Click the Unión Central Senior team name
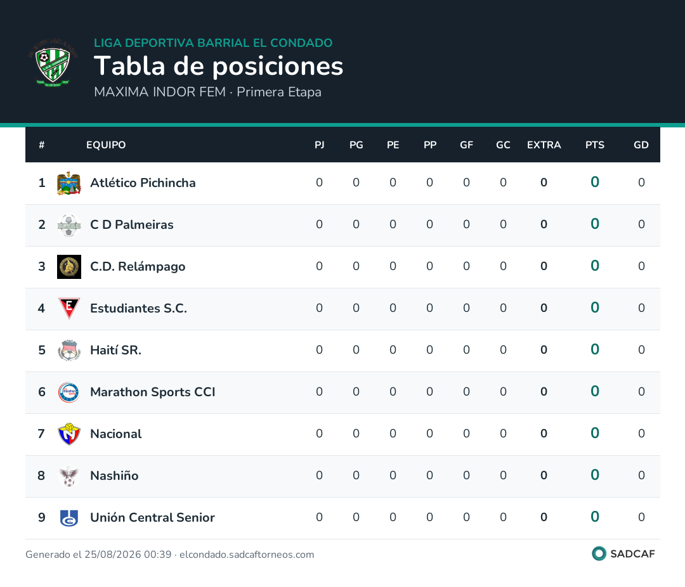 (x=152, y=517)
